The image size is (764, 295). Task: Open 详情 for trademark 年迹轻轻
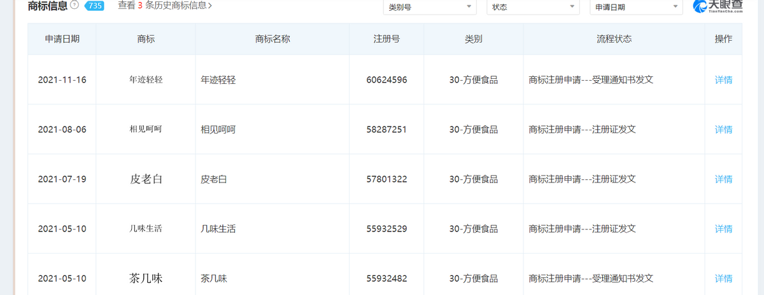pos(723,80)
